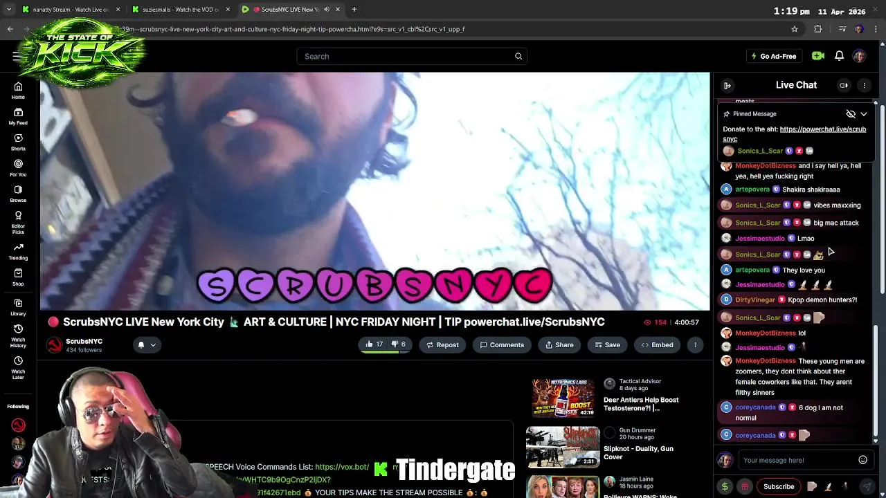This screenshot has width=886, height=498.
Task: Click the green dollar tip icon
Action: [x=725, y=486]
